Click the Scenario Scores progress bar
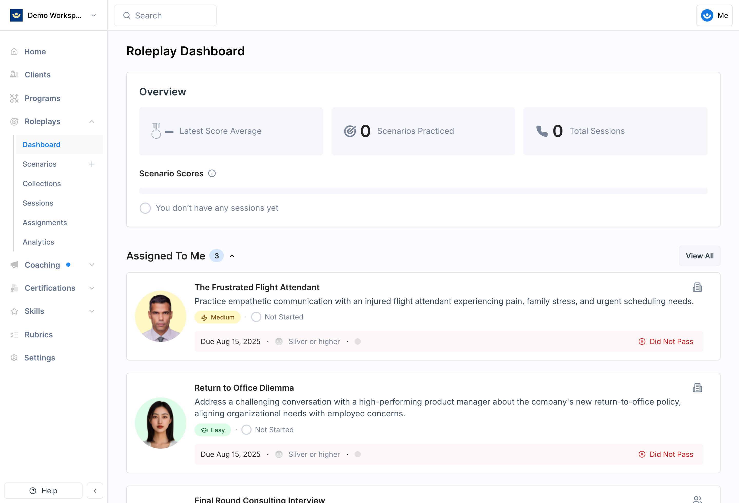Screen dimensions: 739x503 click(x=423, y=191)
